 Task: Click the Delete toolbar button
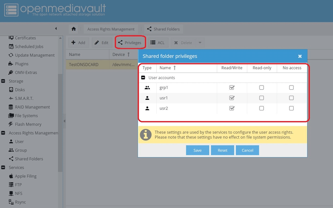click(184, 43)
